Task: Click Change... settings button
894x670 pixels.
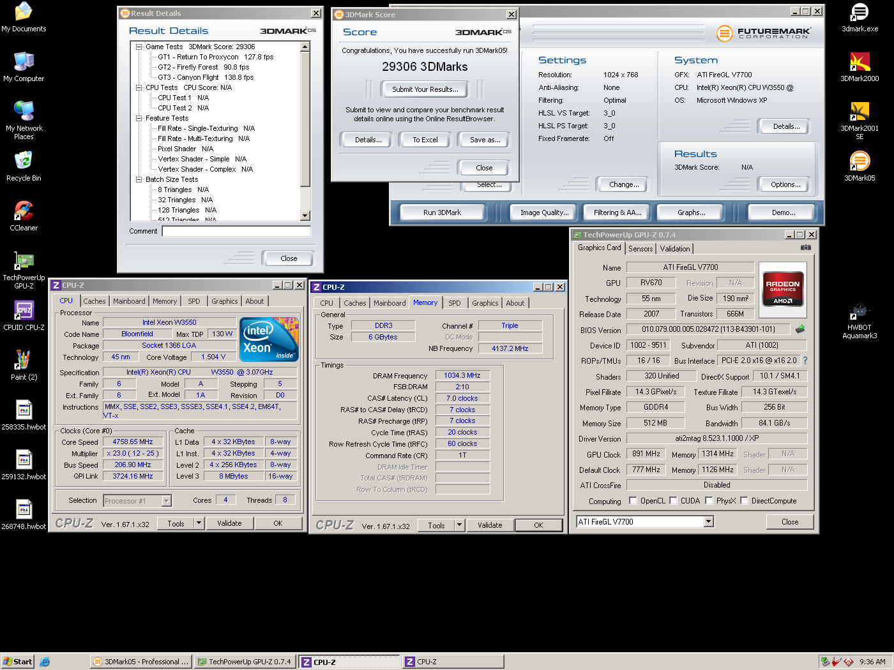Action: (x=624, y=184)
